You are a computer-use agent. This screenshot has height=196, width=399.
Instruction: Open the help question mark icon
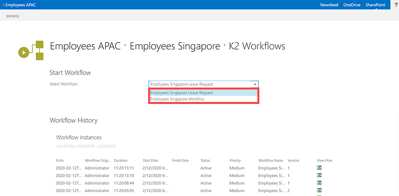(x=396, y=5)
